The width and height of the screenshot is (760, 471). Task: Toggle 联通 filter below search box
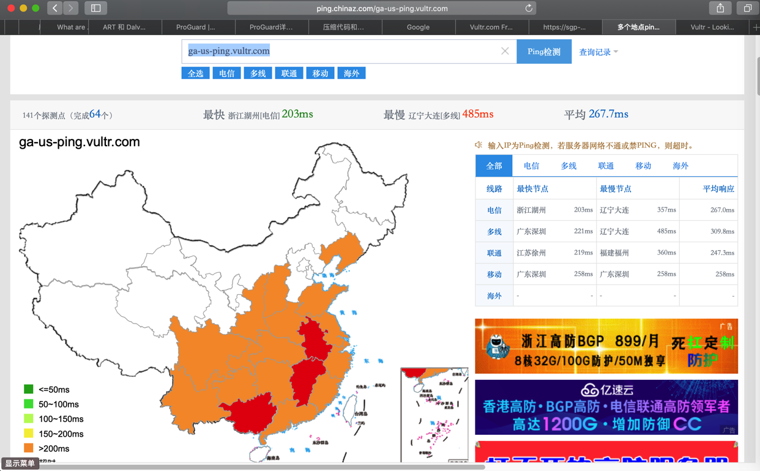[289, 73]
